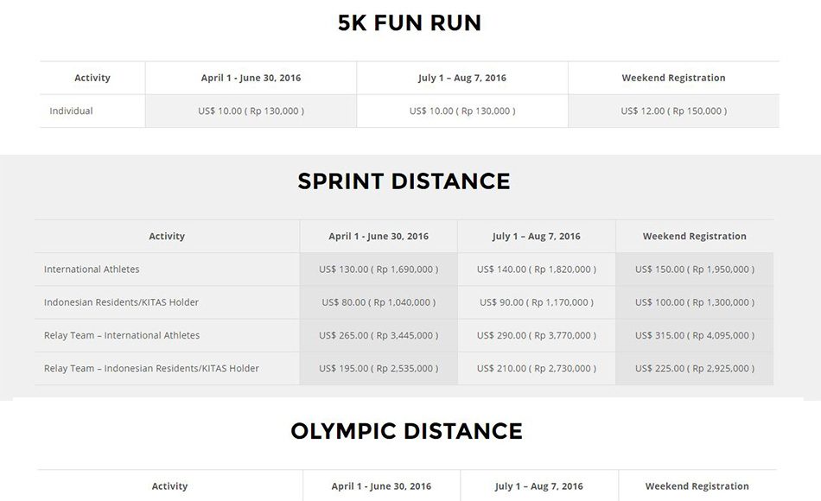
Task: Click "Relay Team – Indonesian Residents/KITAS Holder" label
Action: 151,368
